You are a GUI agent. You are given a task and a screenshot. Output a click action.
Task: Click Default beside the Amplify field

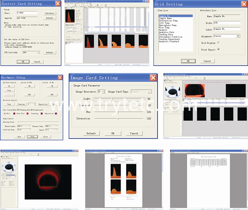click(50, 18)
